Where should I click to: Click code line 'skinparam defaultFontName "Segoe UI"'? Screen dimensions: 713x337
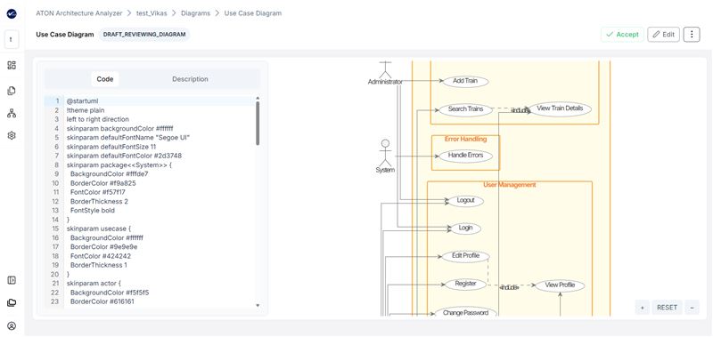[128, 138]
